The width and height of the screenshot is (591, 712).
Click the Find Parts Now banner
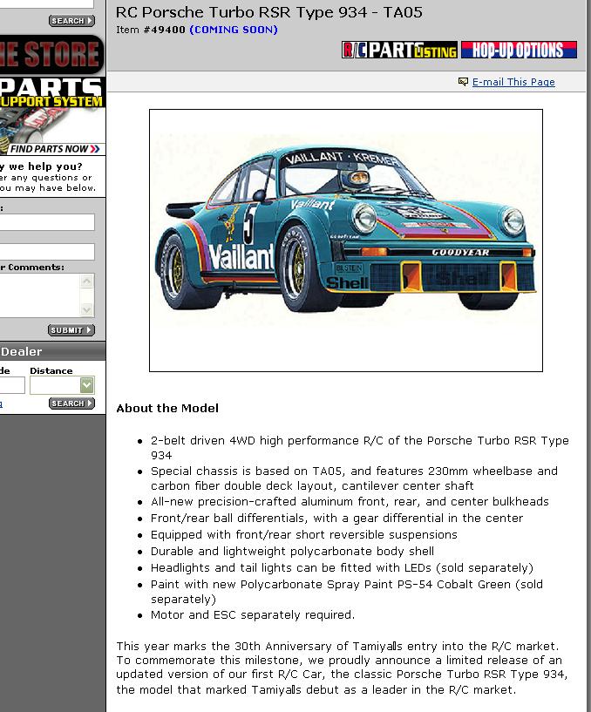[x=52, y=149]
